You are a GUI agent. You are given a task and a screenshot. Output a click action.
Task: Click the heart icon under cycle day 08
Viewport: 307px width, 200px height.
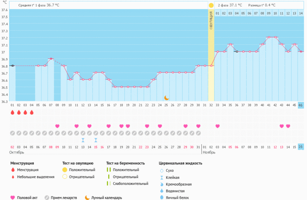point(57,126)
